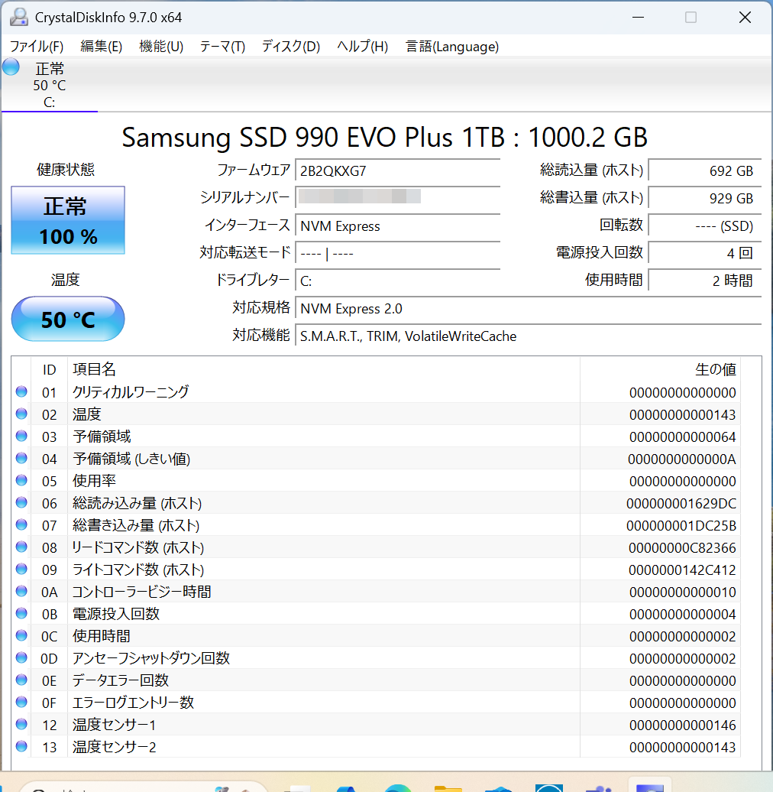Image resolution: width=773 pixels, height=792 pixels.
Task: Click the status dot beside クリティカルワーニング row
Action: (x=22, y=392)
